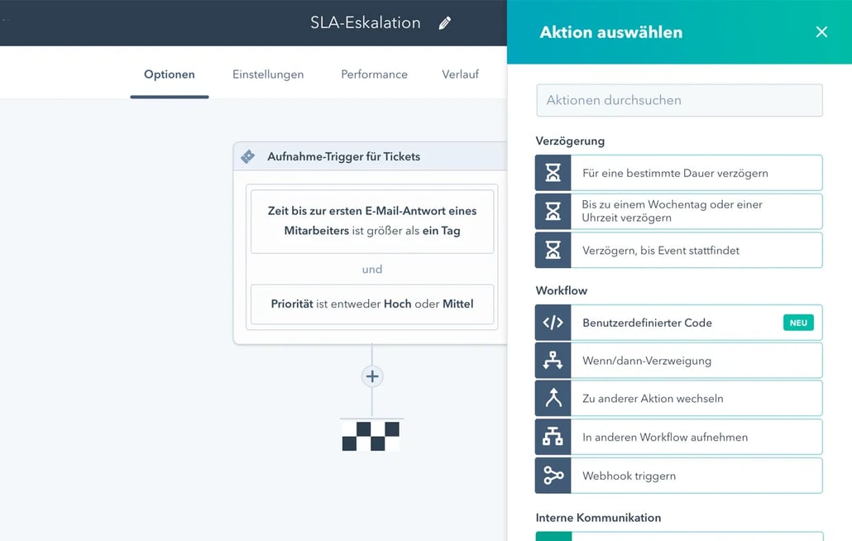This screenshot has height=541, width=852.
Task: Click the 'Aufnahme-Trigger für Tickets' header
Action: pos(344,156)
